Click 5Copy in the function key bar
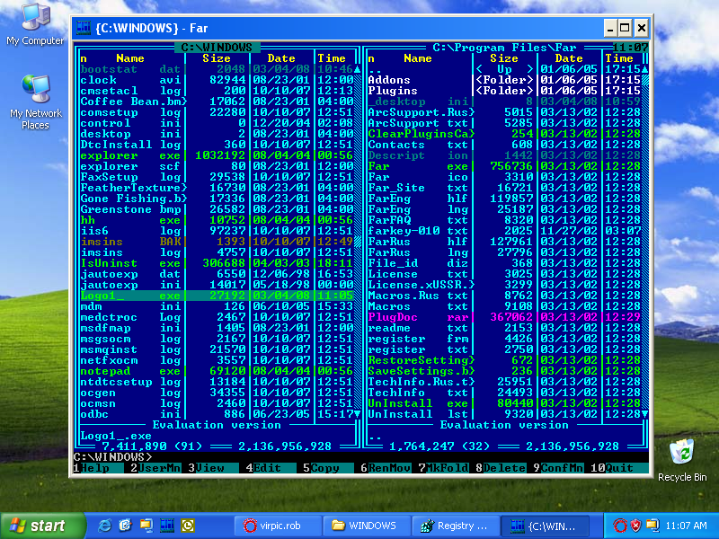Viewport: 719px width, 539px height. 329,468
